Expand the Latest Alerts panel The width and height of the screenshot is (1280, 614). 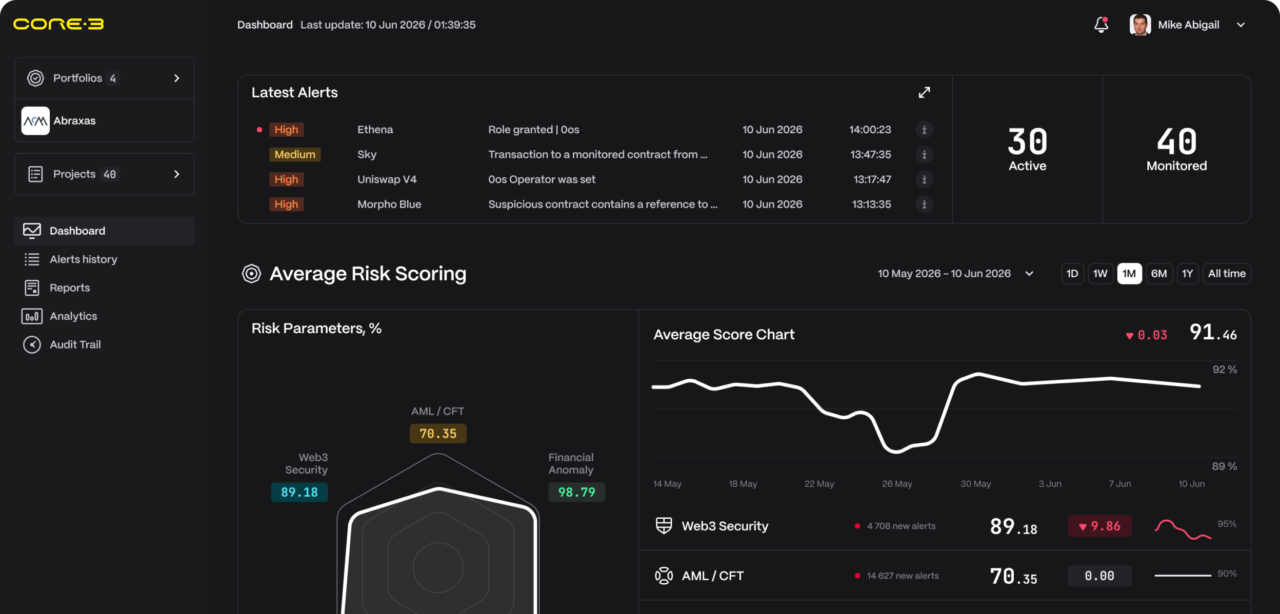pos(924,92)
